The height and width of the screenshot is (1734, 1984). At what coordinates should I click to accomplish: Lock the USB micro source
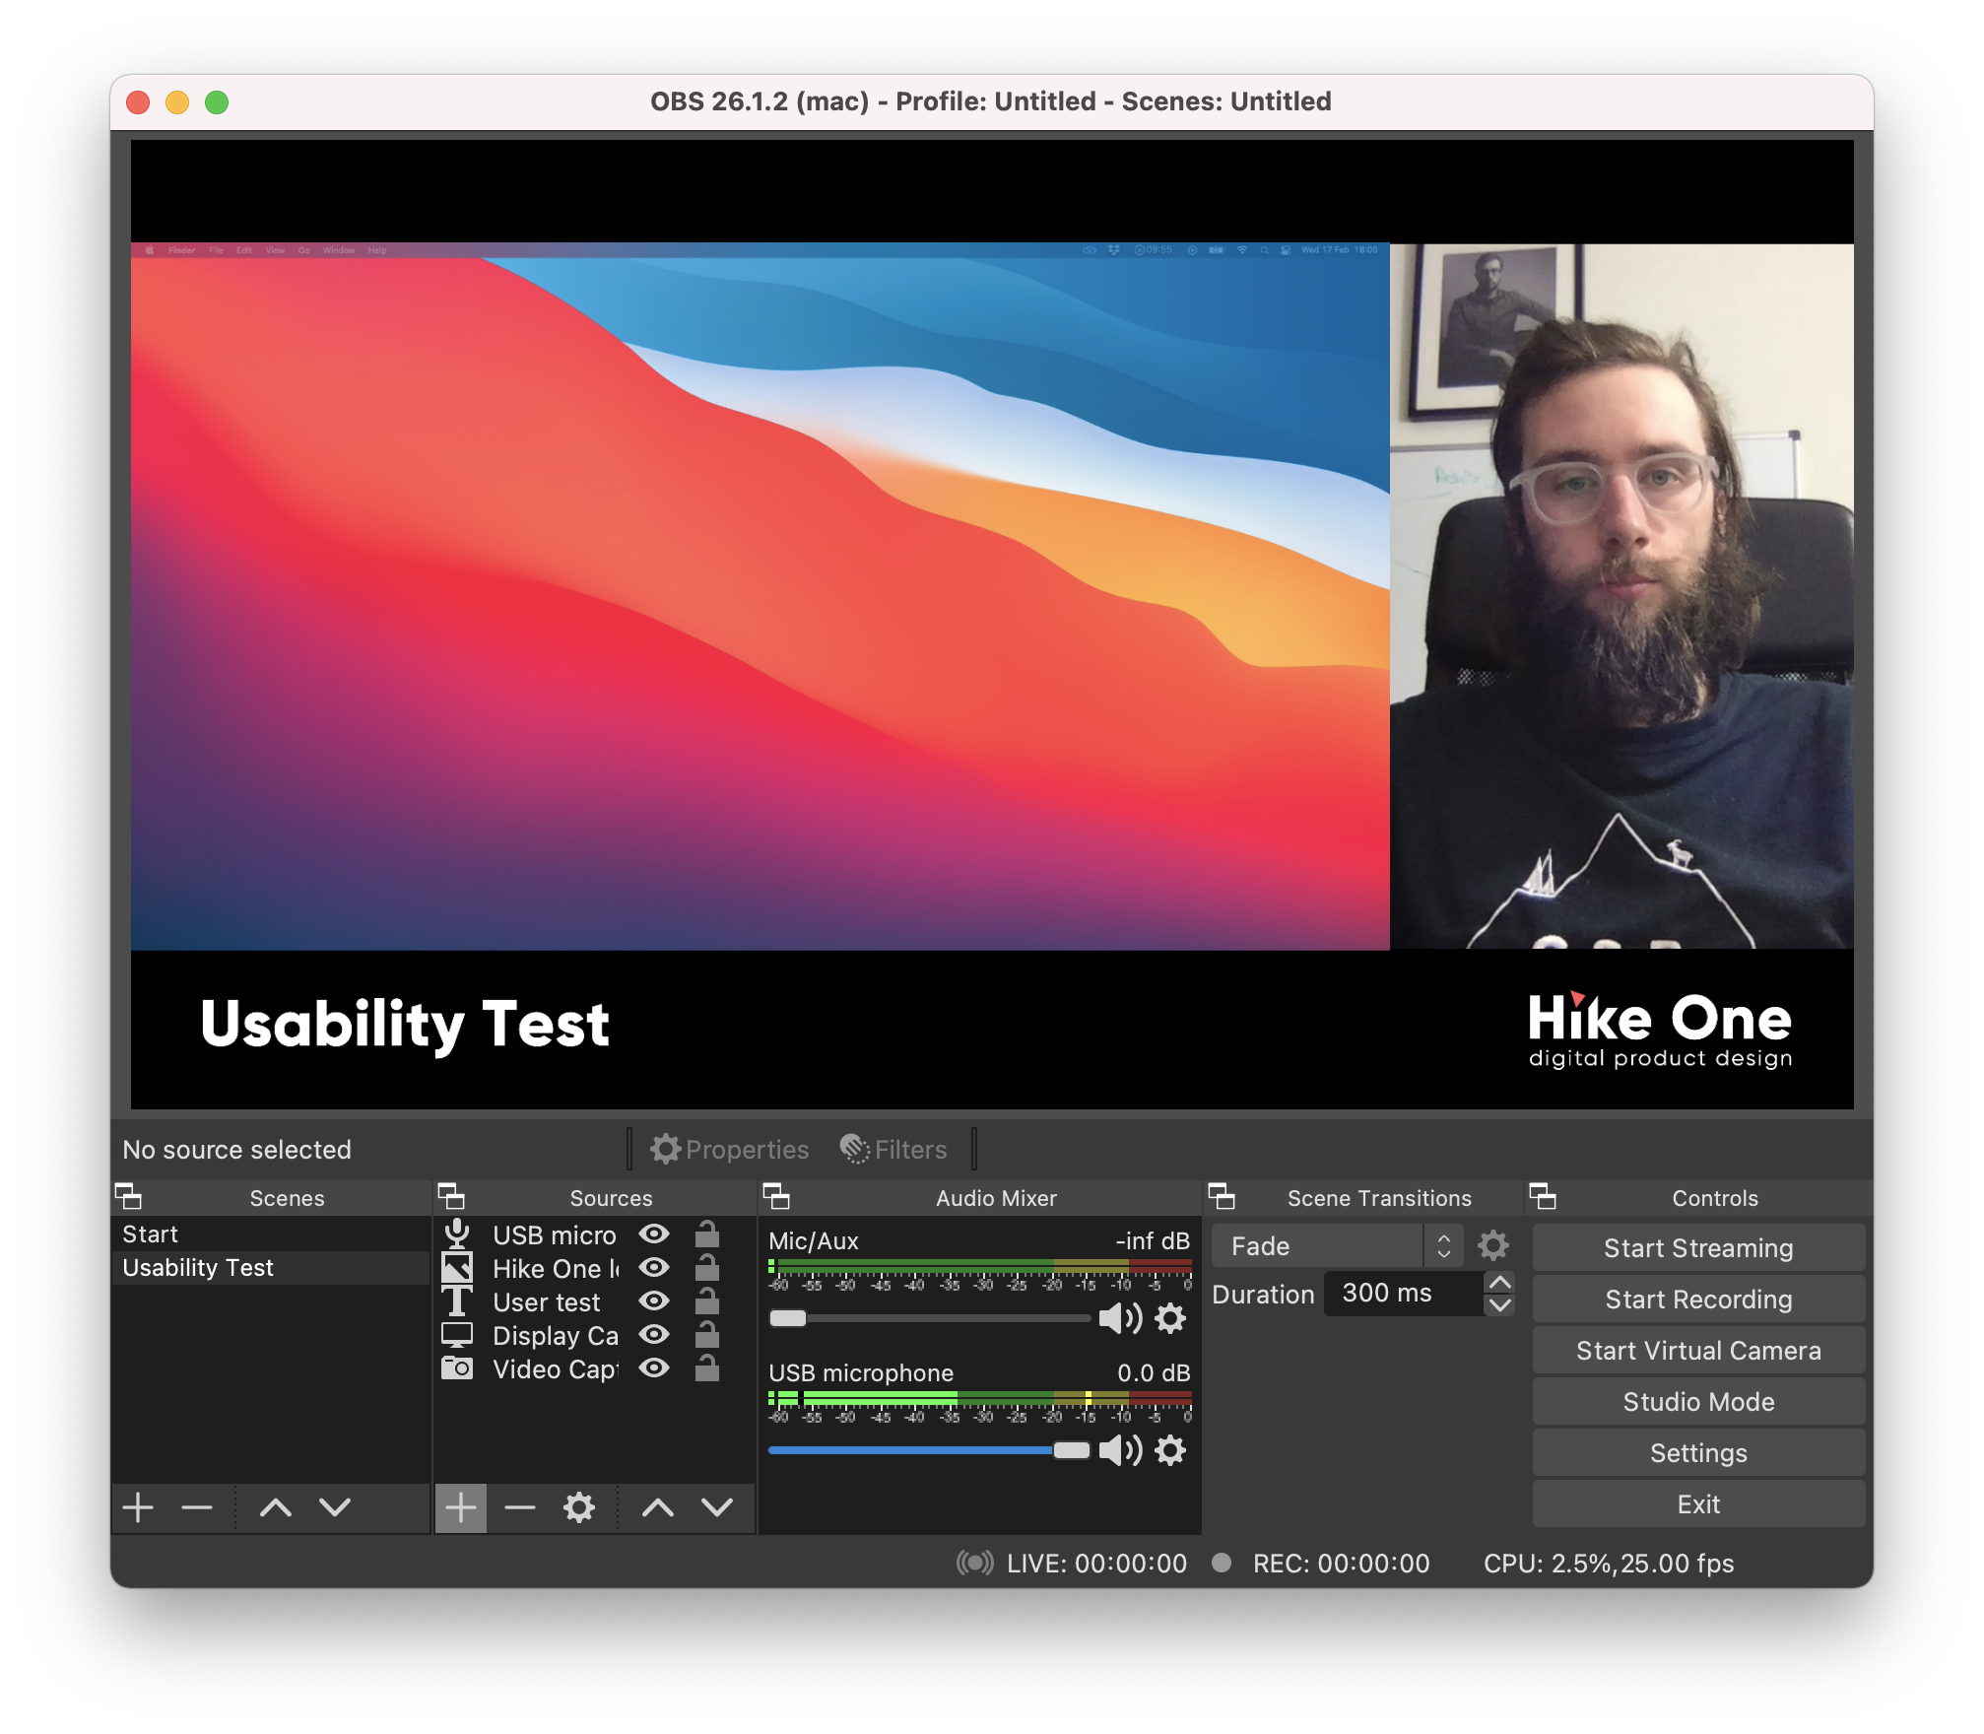[706, 1234]
